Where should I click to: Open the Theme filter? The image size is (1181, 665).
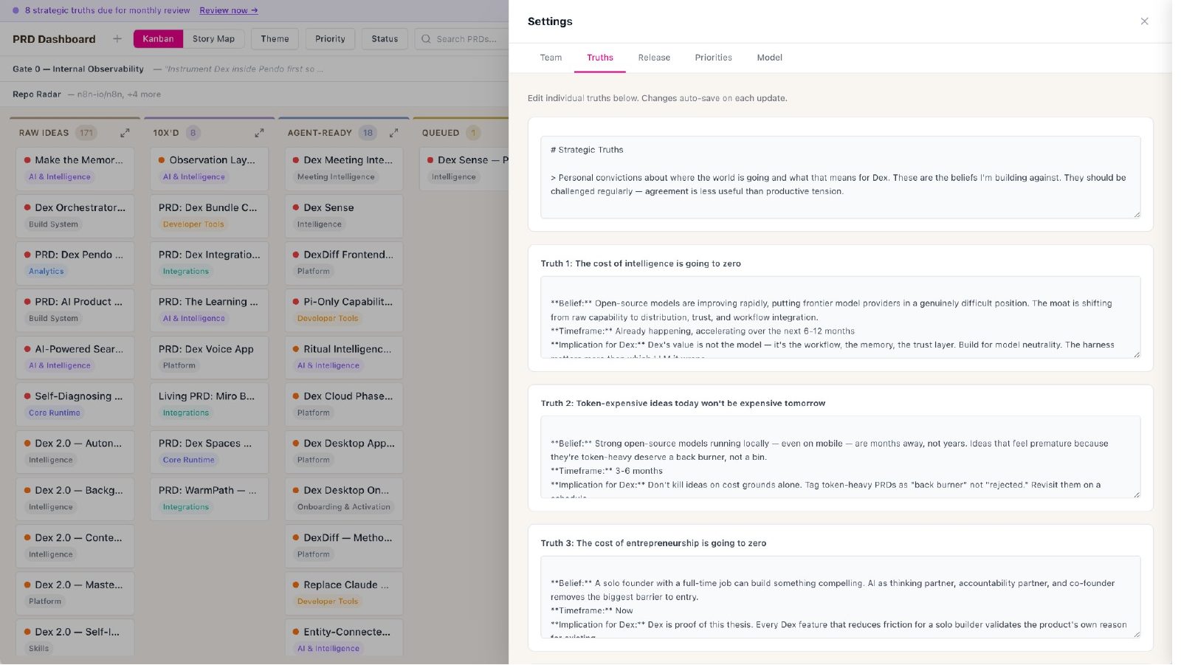point(275,39)
